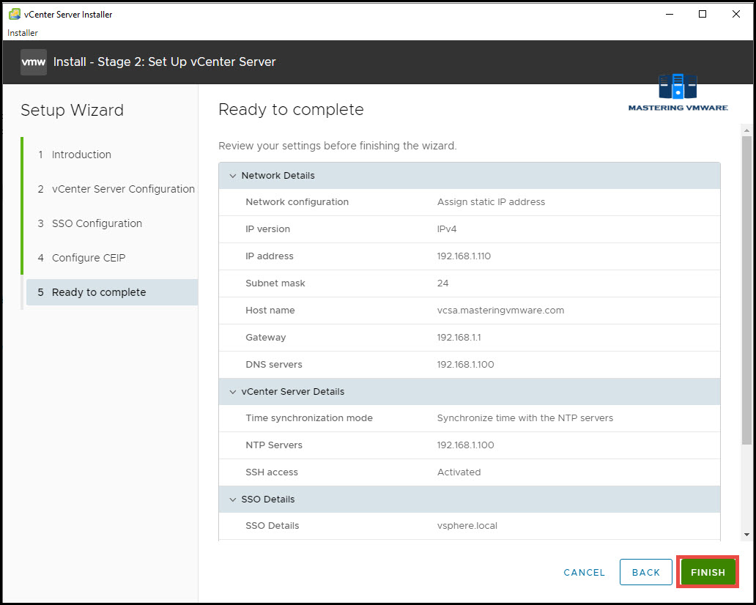Collapse the vCenter Server Details section
This screenshot has width=756, height=605.
[233, 392]
